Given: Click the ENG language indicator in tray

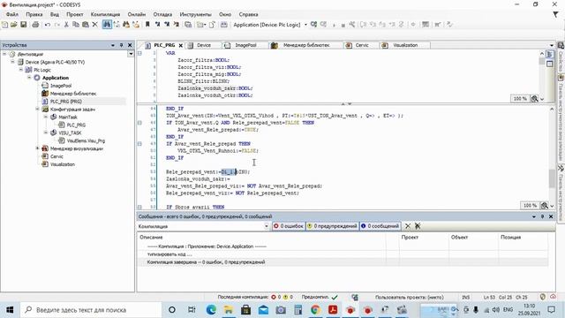Looking at the screenshot, I should coord(508,310).
